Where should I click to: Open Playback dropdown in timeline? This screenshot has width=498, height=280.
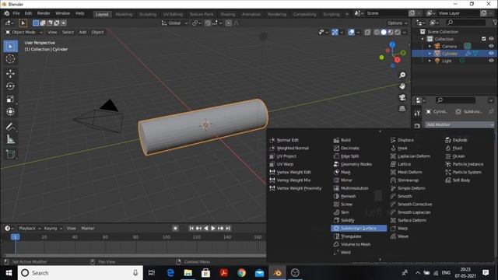pyautogui.click(x=30, y=228)
